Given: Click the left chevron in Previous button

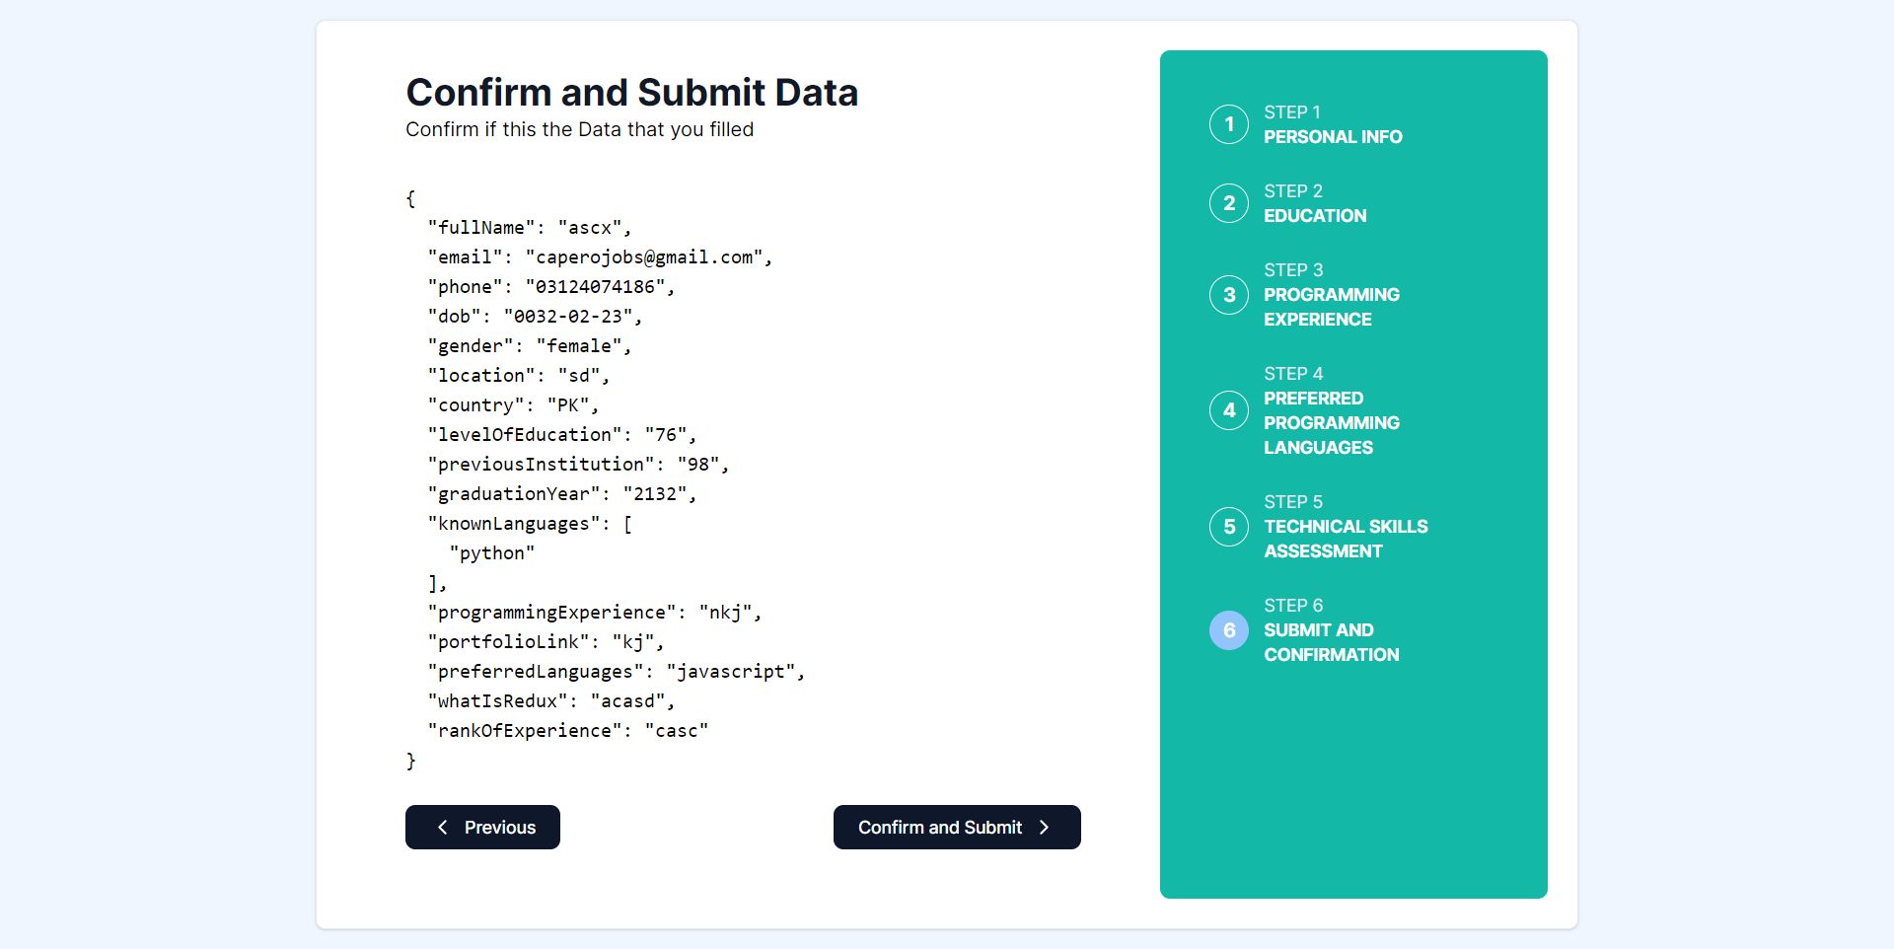Looking at the screenshot, I should pyautogui.click(x=443, y=828).
